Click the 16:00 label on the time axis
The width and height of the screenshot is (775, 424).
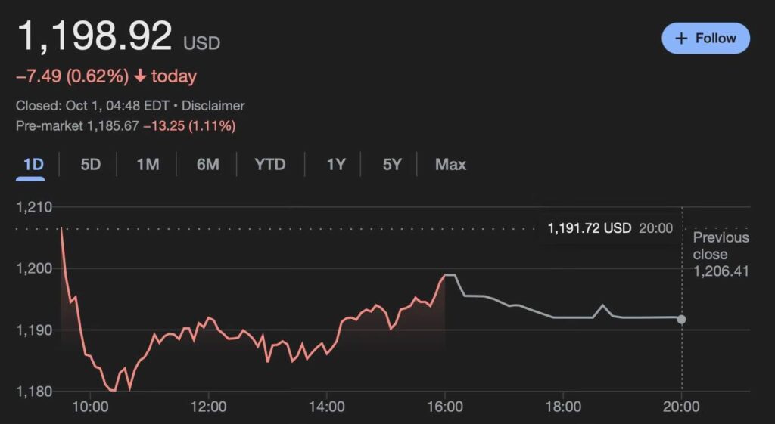click(x=445, y=407)
